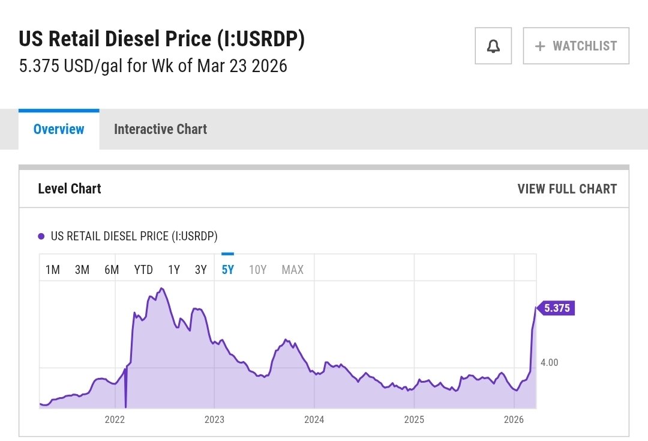The height and width of the screenshot is (441, 648).
Task: Click the 2024 label on the x-axis
Action: [x=314, y=419]
